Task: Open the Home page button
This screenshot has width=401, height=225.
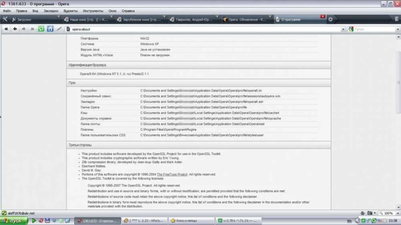Action: tap(50, 29)
